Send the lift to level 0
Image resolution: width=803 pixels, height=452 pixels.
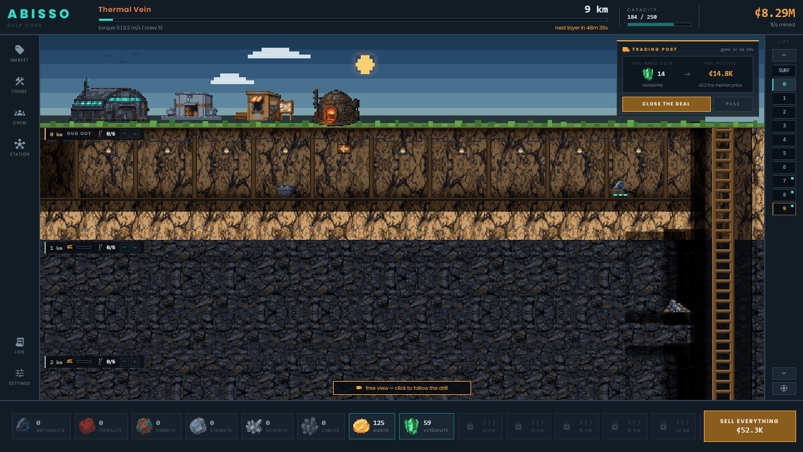pos(784,84)
